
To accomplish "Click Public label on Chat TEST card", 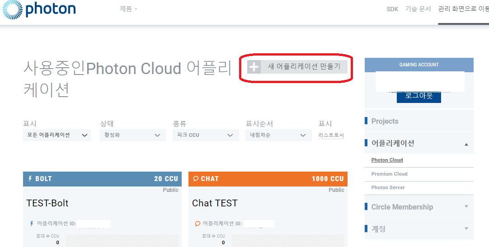I will coord(337,190).
